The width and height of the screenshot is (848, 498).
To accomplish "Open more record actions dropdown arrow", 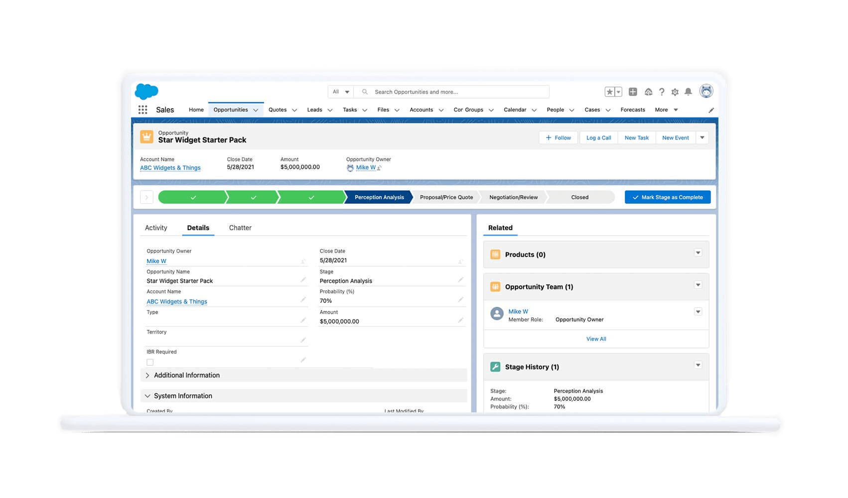I will (702, 137).
